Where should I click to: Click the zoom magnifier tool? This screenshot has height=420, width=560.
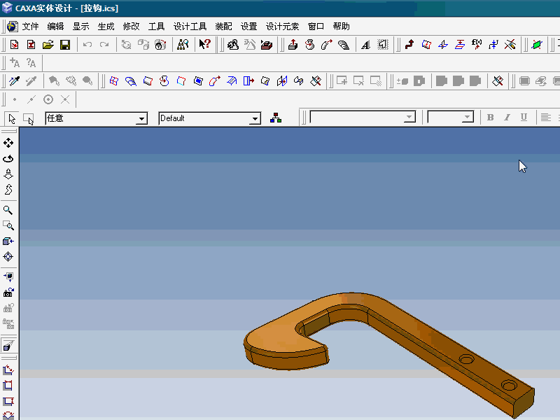(8, 210)
